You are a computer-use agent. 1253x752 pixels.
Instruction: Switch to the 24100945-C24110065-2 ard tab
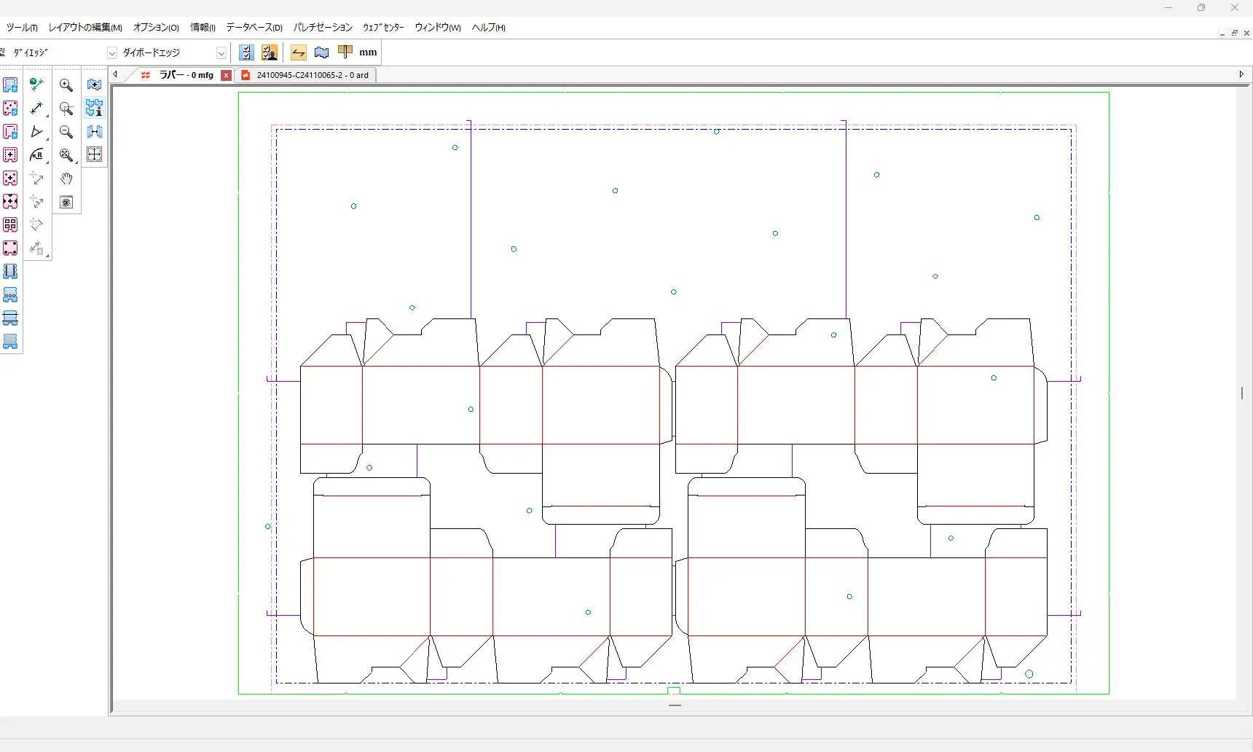312,75
